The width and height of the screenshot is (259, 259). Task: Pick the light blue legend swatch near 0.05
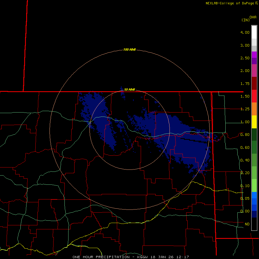[x=254, y=195]
